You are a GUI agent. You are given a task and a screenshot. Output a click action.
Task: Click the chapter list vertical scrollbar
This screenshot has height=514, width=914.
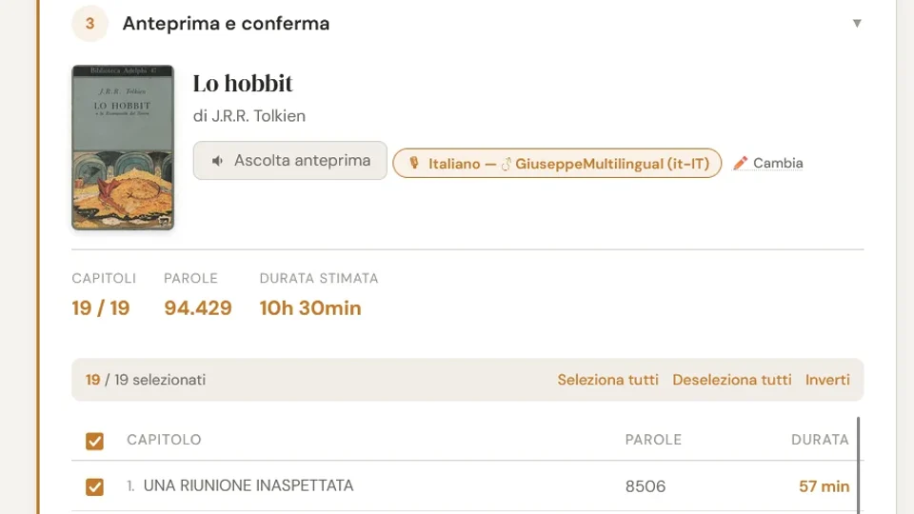(859, 466)
